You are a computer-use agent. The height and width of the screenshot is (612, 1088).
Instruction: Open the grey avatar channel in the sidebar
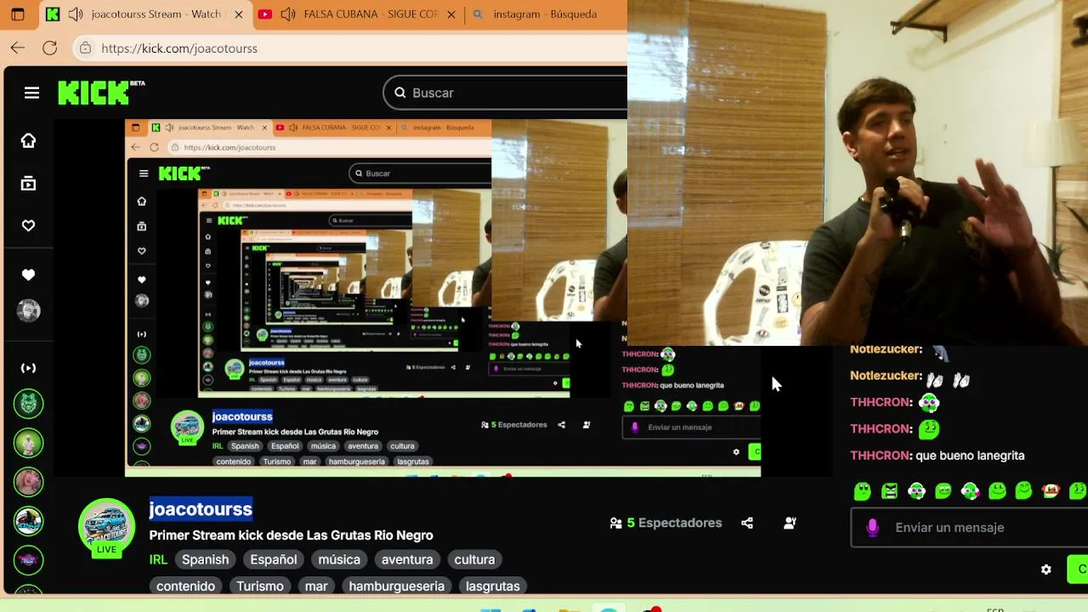(28, 310)
